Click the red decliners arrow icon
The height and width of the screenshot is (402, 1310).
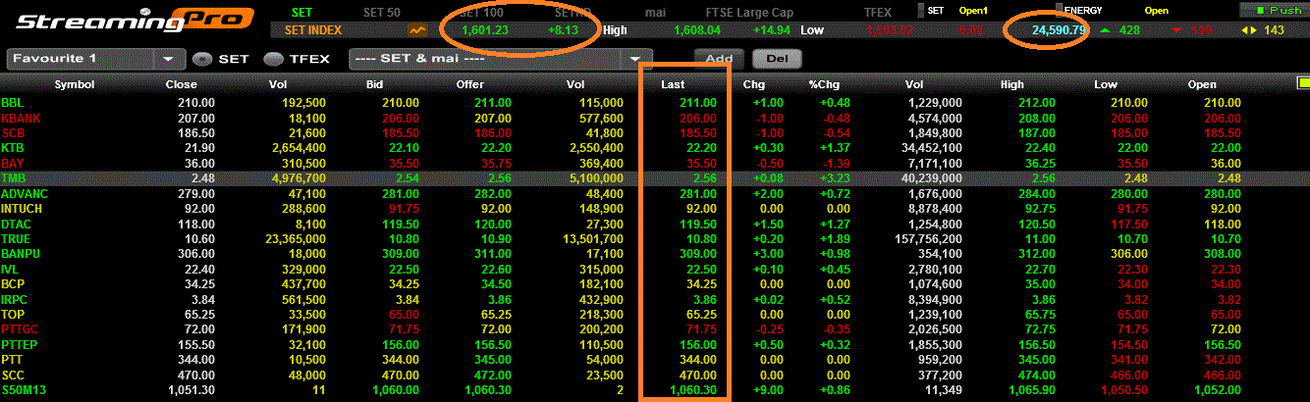click(x=1176, y=31)
